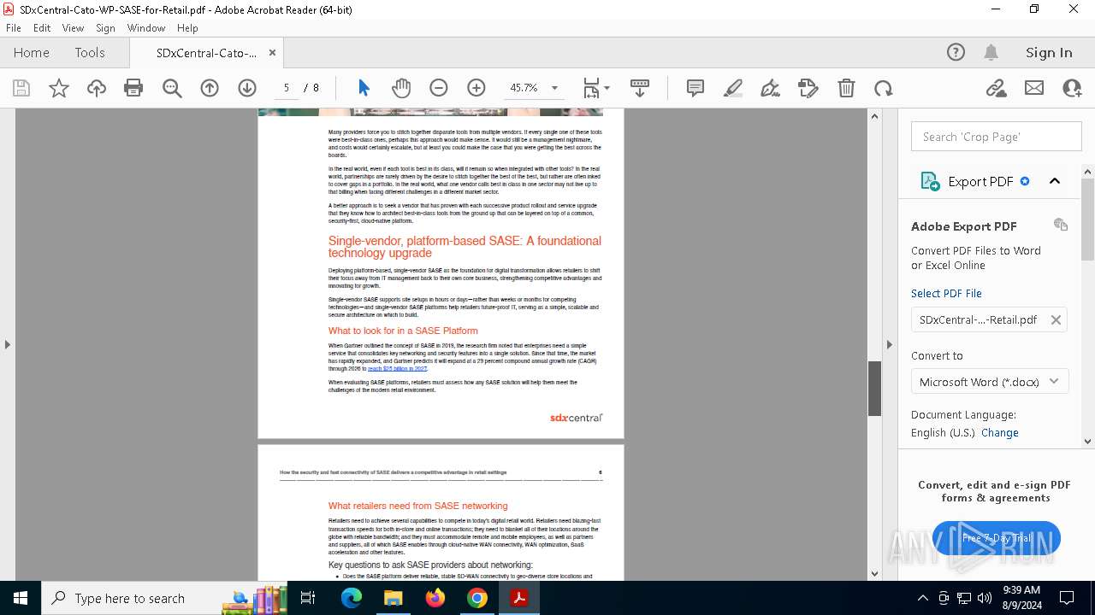Share with others person icon

(1072, 88)
